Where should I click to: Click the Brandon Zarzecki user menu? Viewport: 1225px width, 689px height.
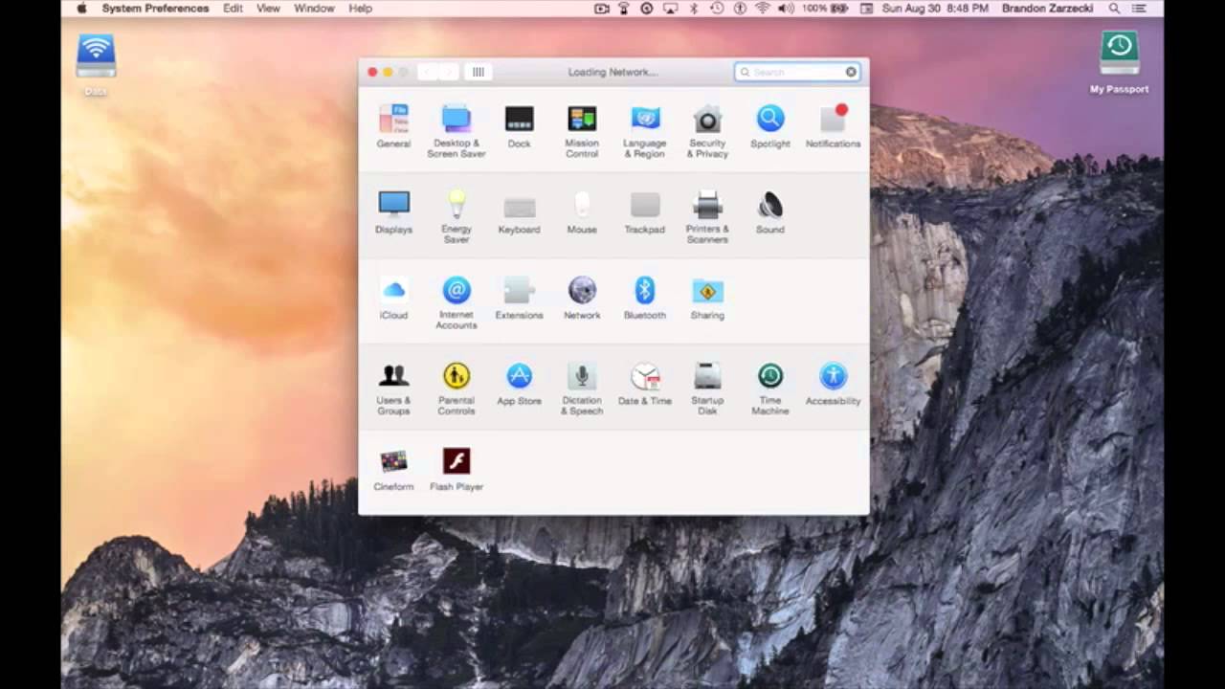(1048, 8)
